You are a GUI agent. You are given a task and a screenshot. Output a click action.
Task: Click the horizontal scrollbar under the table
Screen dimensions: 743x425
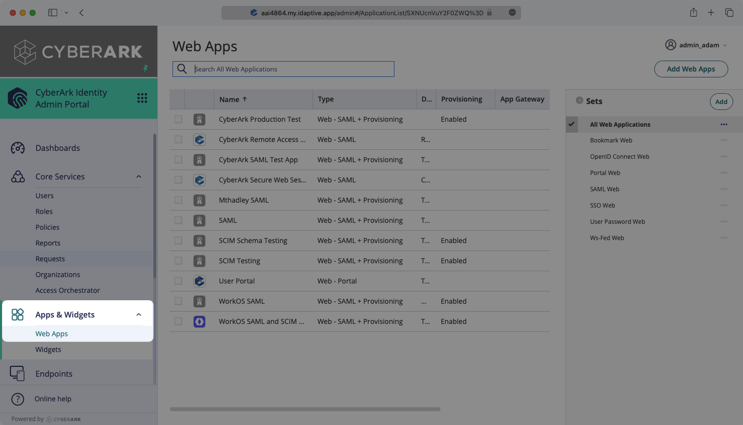[x=305, y=409]
